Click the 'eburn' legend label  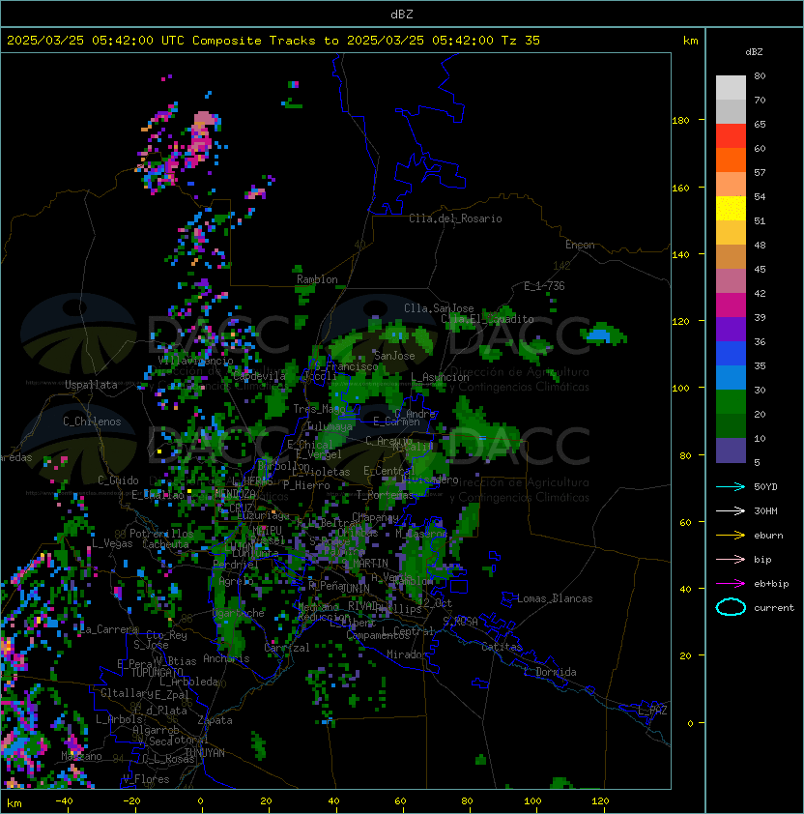click(x=768, y=536)
